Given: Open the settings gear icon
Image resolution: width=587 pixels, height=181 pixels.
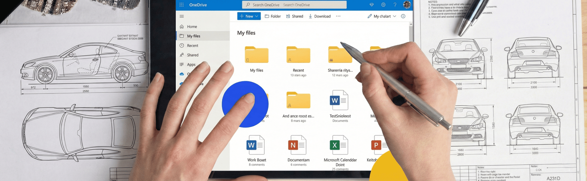Looking at the screenshot, I should pos(383,5).
